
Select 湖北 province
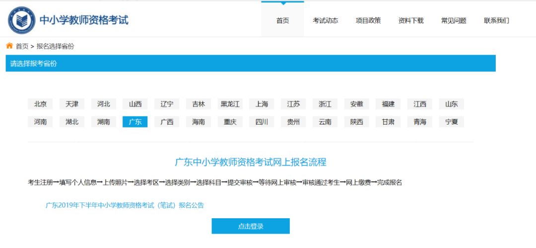(72, 122)
